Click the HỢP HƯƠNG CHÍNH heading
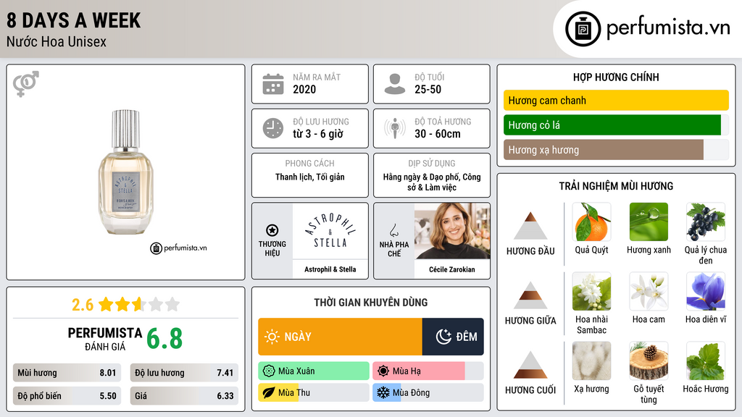Viewport: 742px width, 417px height. tap(616, 77)
